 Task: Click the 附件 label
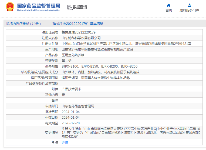coord(55,89)
